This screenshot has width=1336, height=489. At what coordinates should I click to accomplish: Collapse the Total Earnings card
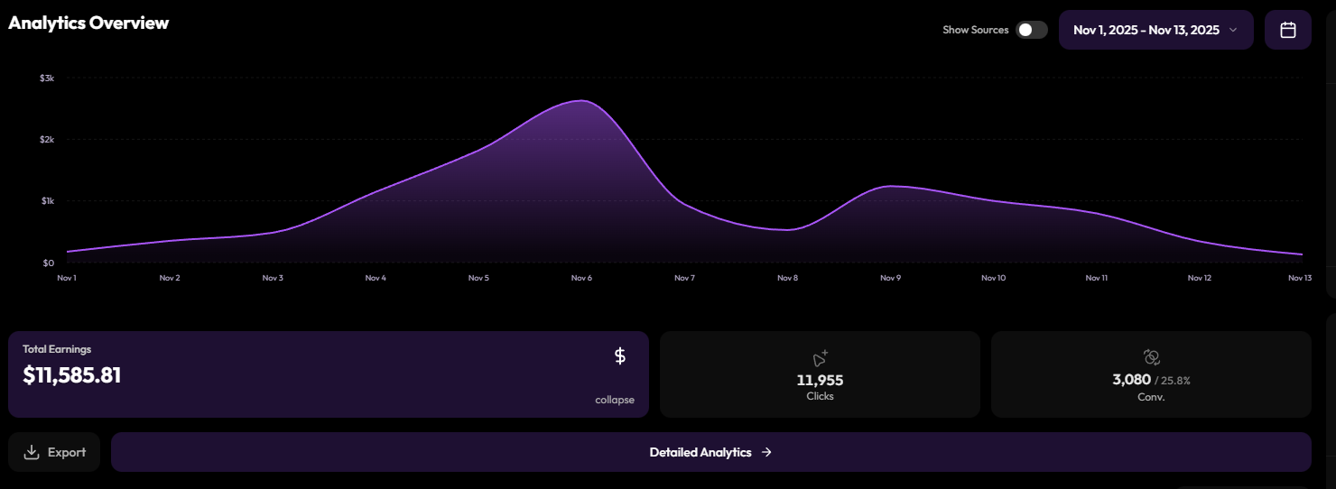tap(615, 400)
